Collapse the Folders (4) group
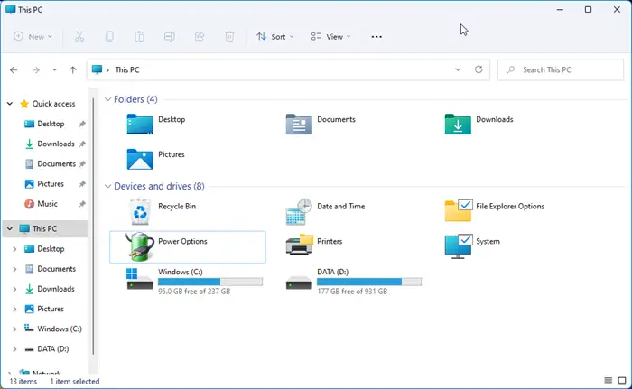This screenshot has height=389, width=632. [107, 99]
